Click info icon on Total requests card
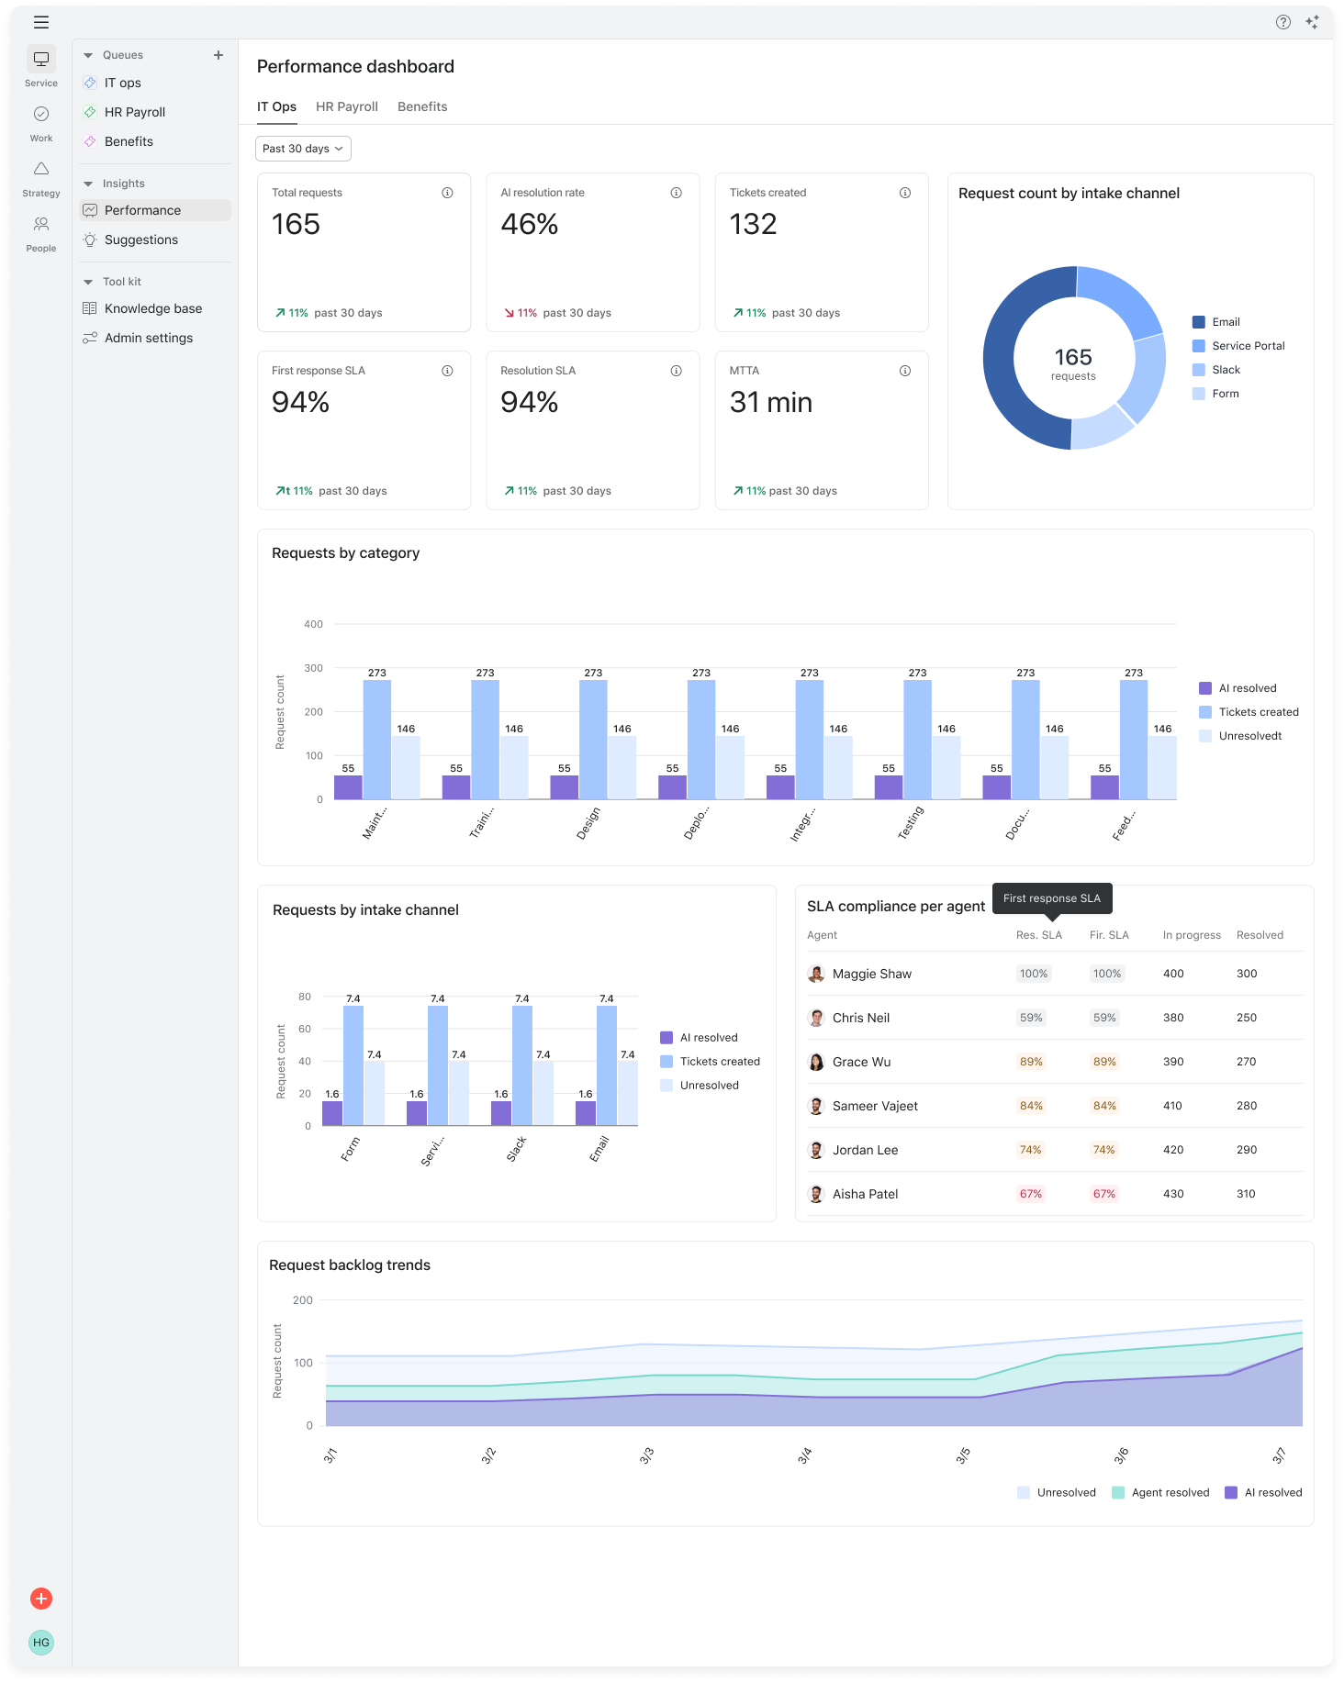Image resolution: width=1344 pixels, height=1683 pixels. (x=447, y=193)
